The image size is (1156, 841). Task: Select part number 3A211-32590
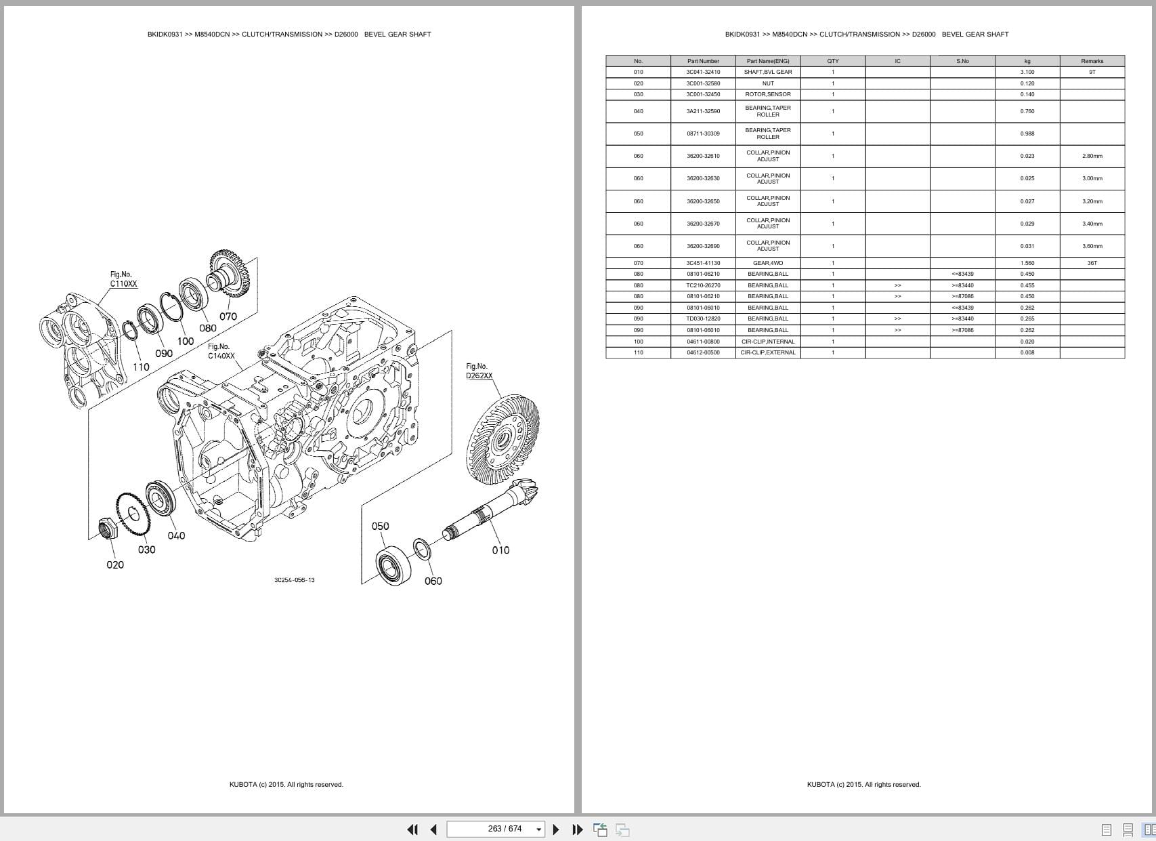703,111
